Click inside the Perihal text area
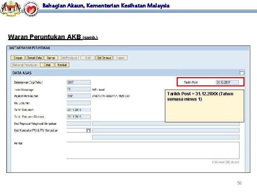The width and height of the screenshot is (257, 192). click(153, 150)
